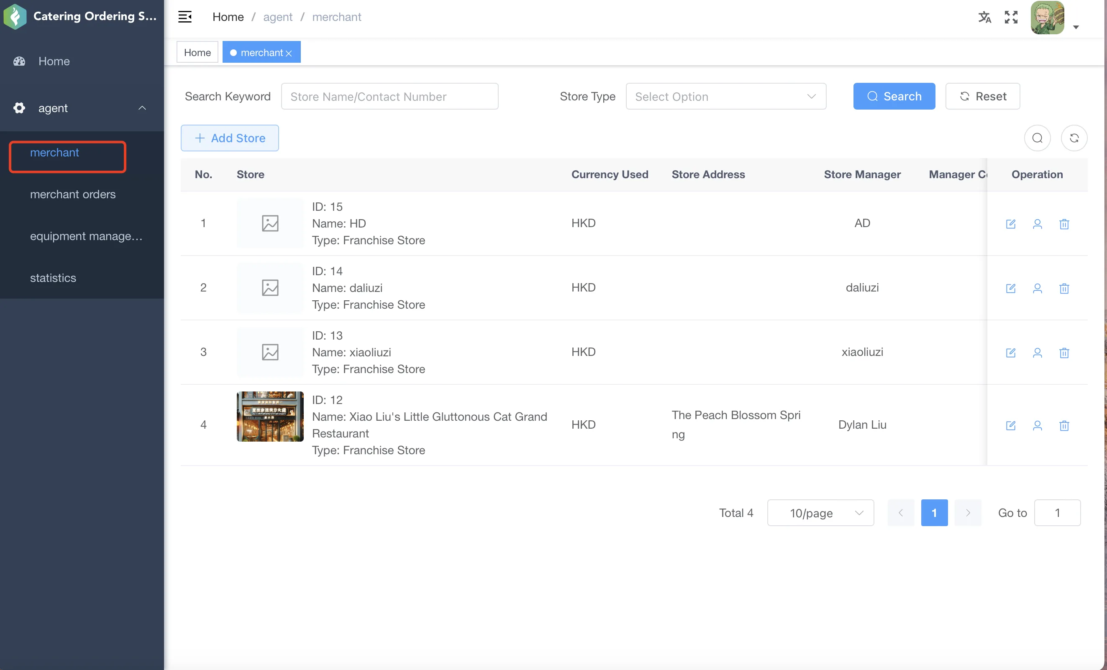Delete the HD store
This screenshot has width=1107, height=670.
[x=1064, y=224]
